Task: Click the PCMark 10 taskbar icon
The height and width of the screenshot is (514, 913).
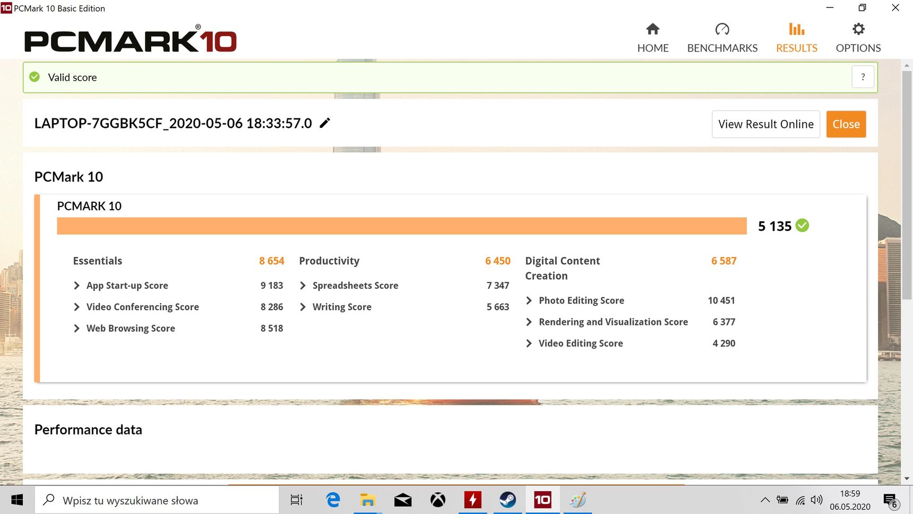Action: 542,500
